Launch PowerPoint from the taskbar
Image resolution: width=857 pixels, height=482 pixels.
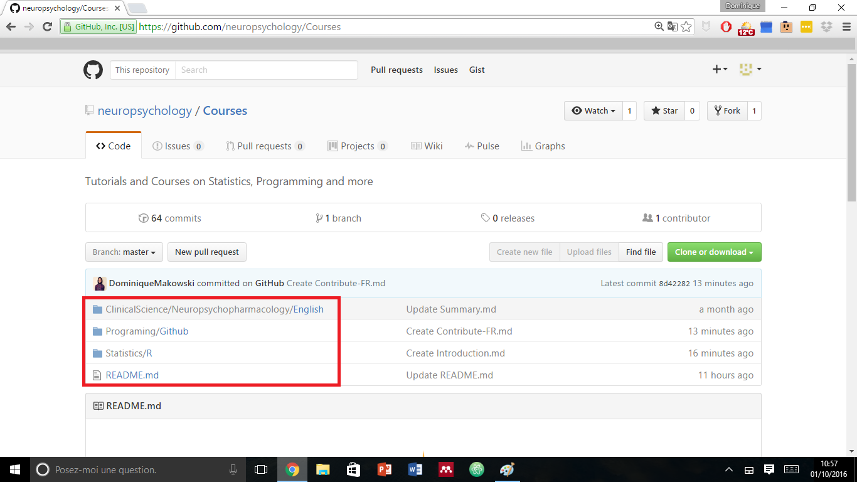384,469
